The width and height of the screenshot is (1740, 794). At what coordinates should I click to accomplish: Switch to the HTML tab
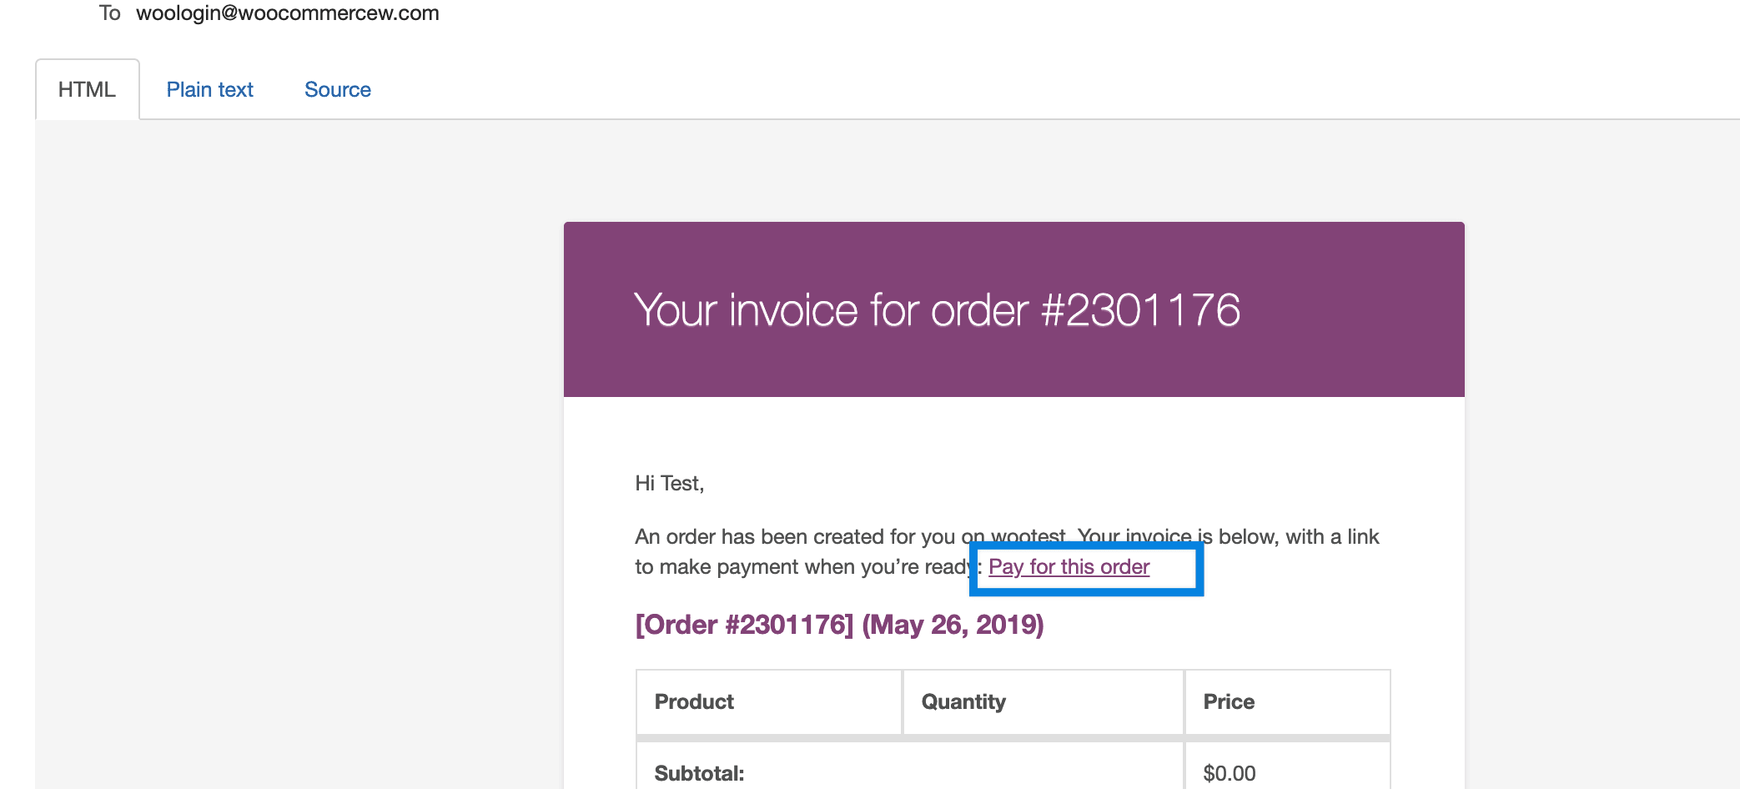(87, 90)
